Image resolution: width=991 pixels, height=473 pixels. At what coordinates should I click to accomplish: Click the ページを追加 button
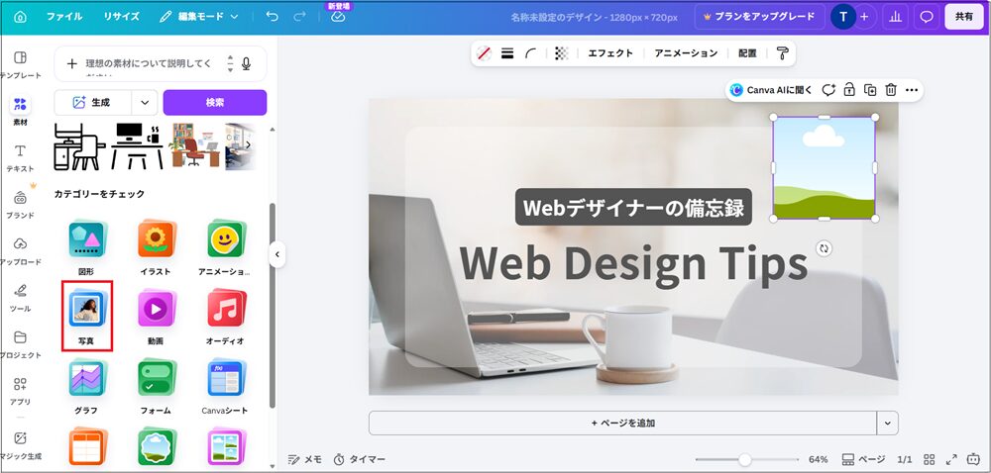tap(622, 424)
